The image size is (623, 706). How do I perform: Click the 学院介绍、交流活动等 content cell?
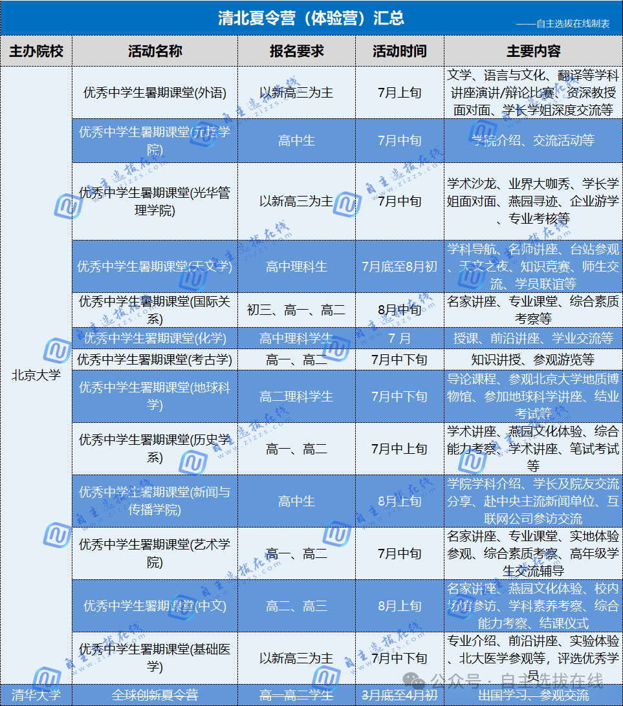pyautogui.click(x=533, y=140)
